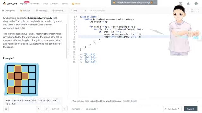
Task: Click the line with 'helper(grid, i + 1, j);'
Action: click(123, 34)
